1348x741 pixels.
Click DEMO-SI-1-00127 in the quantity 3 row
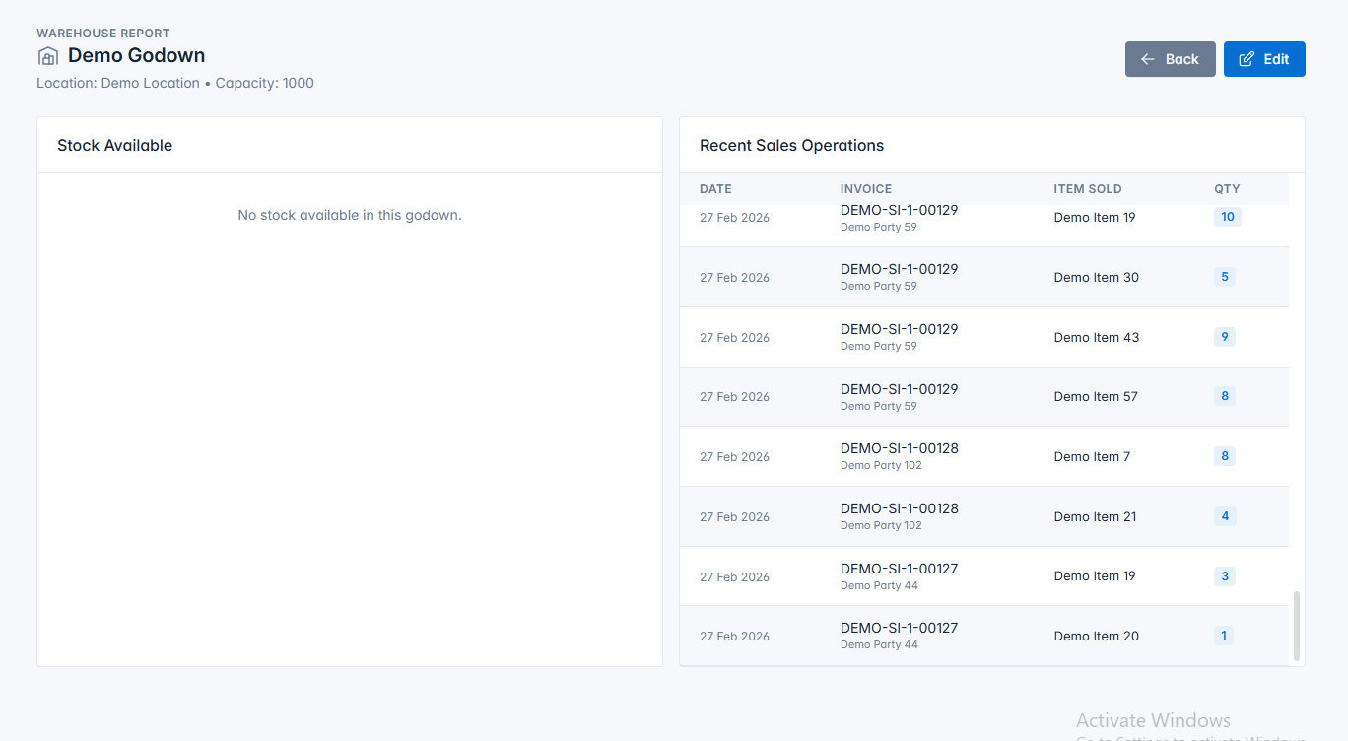pos(899,569)
